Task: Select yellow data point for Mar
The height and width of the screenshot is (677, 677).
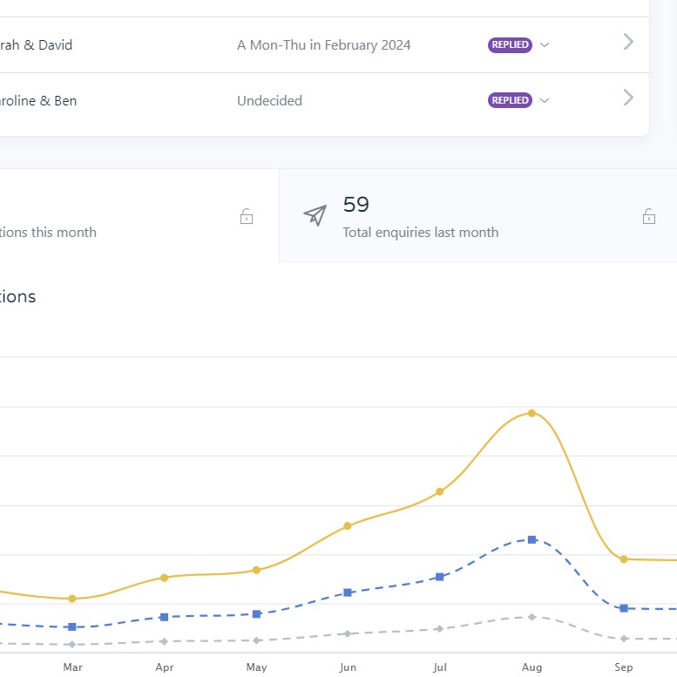Action: click(x=72, y=599)
